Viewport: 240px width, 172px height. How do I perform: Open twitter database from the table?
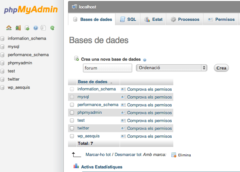(x=83, y=128)
